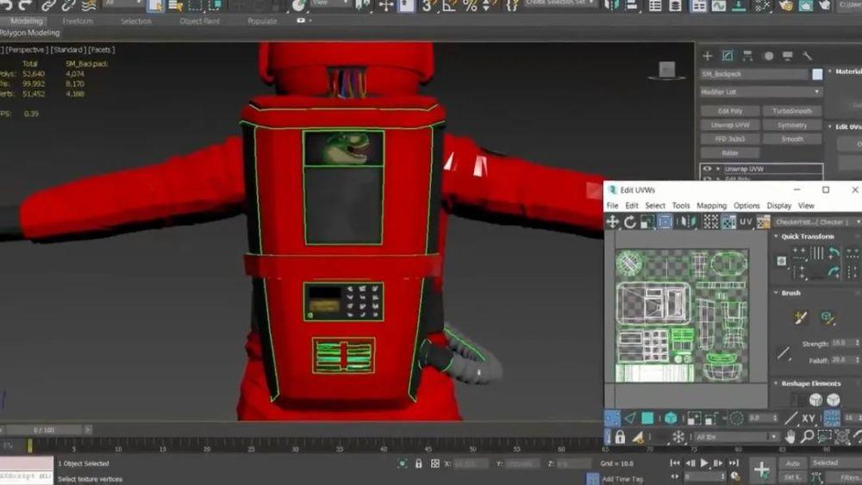Toggle the Auto key button
Viewport: 862px width, 485px height.
coord(791,463)
